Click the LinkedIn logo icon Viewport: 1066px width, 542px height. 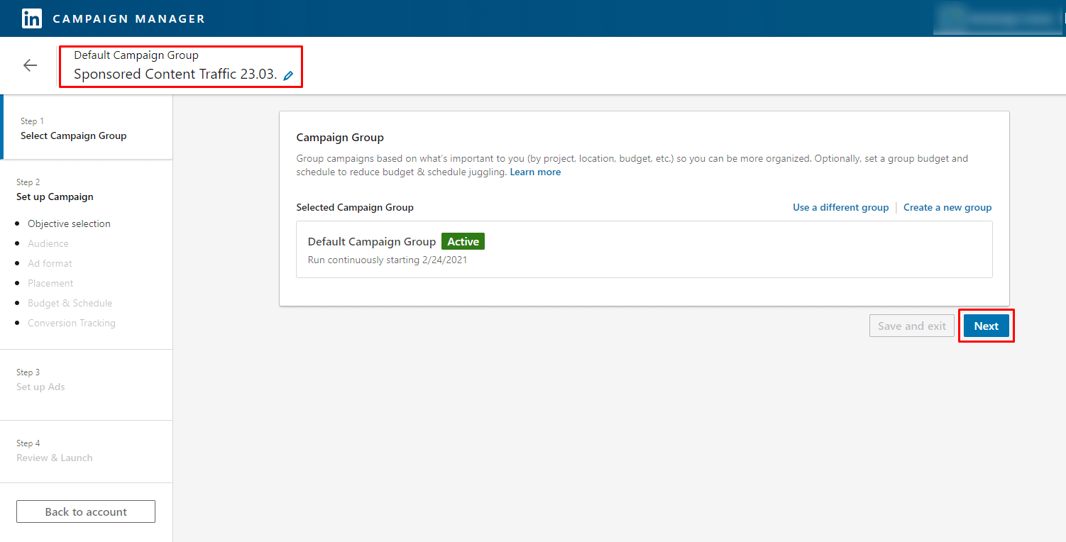[x=32, y=18]
